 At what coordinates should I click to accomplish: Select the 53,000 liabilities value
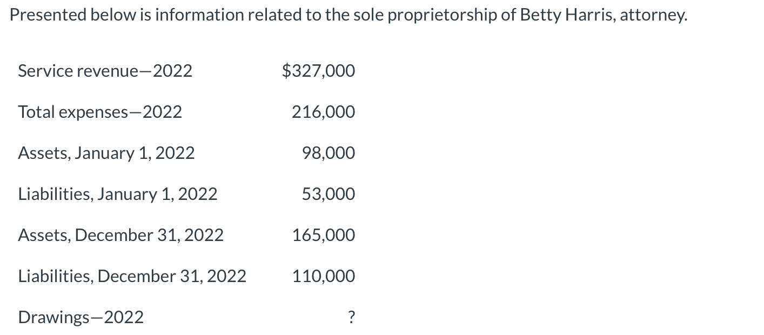(x=329, y=194)
